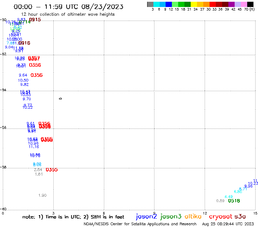Select the 'altika' satellite legend label

point(193,217)
